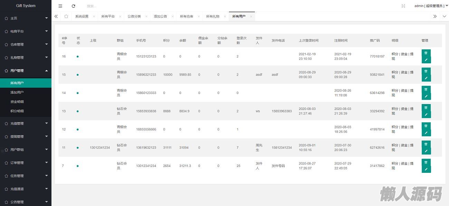
Task: Toggle status dot for user 7
Action: coord(77,166)
